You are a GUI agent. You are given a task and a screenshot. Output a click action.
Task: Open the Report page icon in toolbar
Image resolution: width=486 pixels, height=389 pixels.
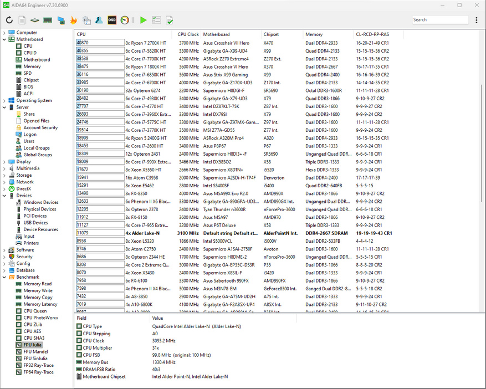[22, 20]
